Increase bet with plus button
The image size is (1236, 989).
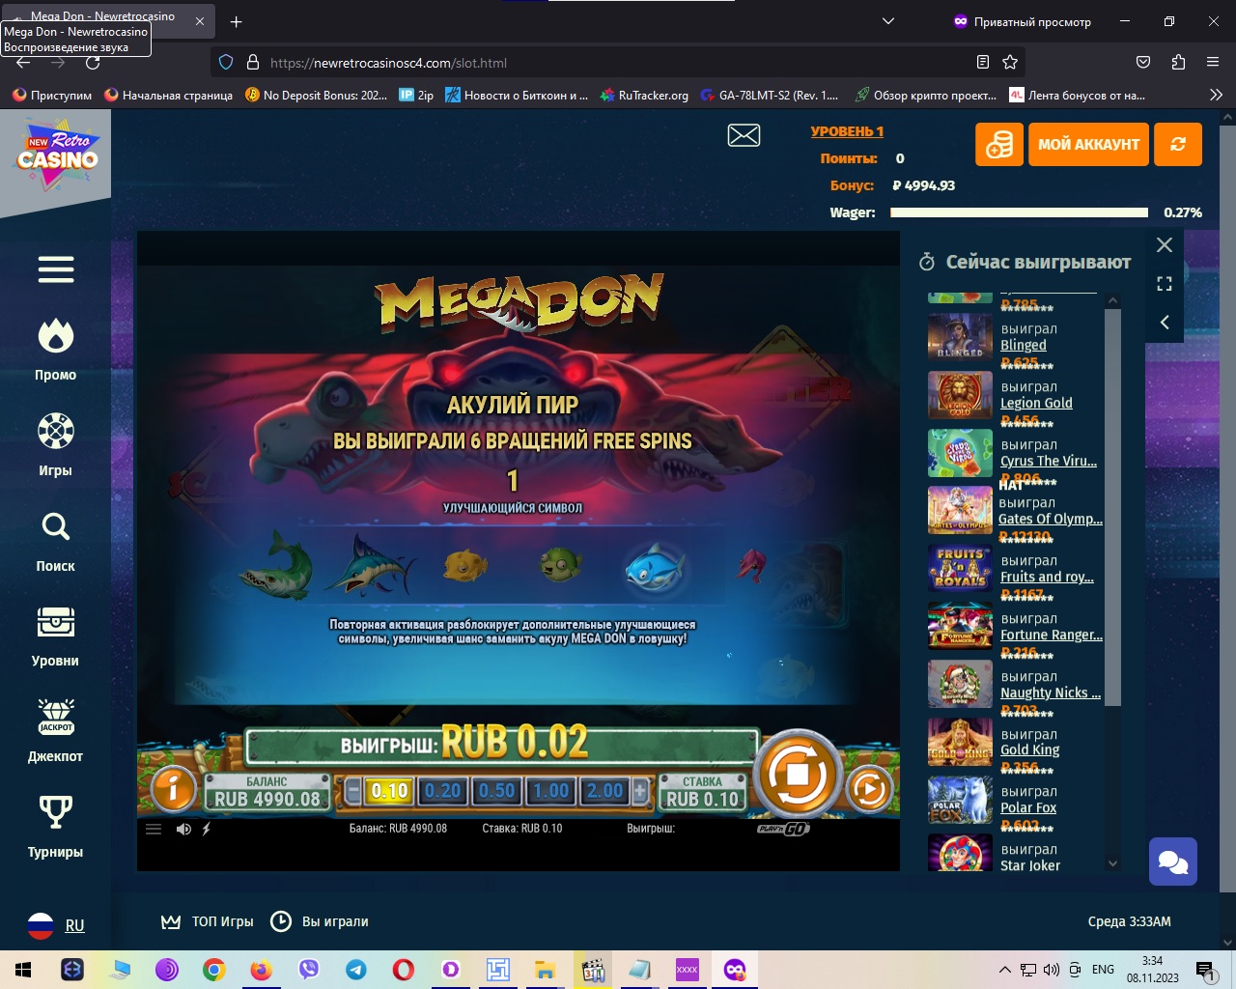point(639,791)
